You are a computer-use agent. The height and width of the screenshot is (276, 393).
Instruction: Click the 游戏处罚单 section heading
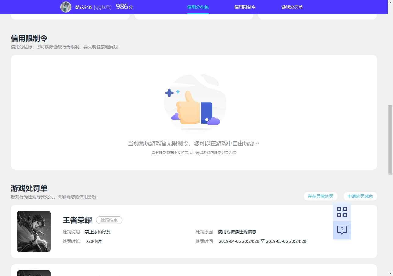29,188
